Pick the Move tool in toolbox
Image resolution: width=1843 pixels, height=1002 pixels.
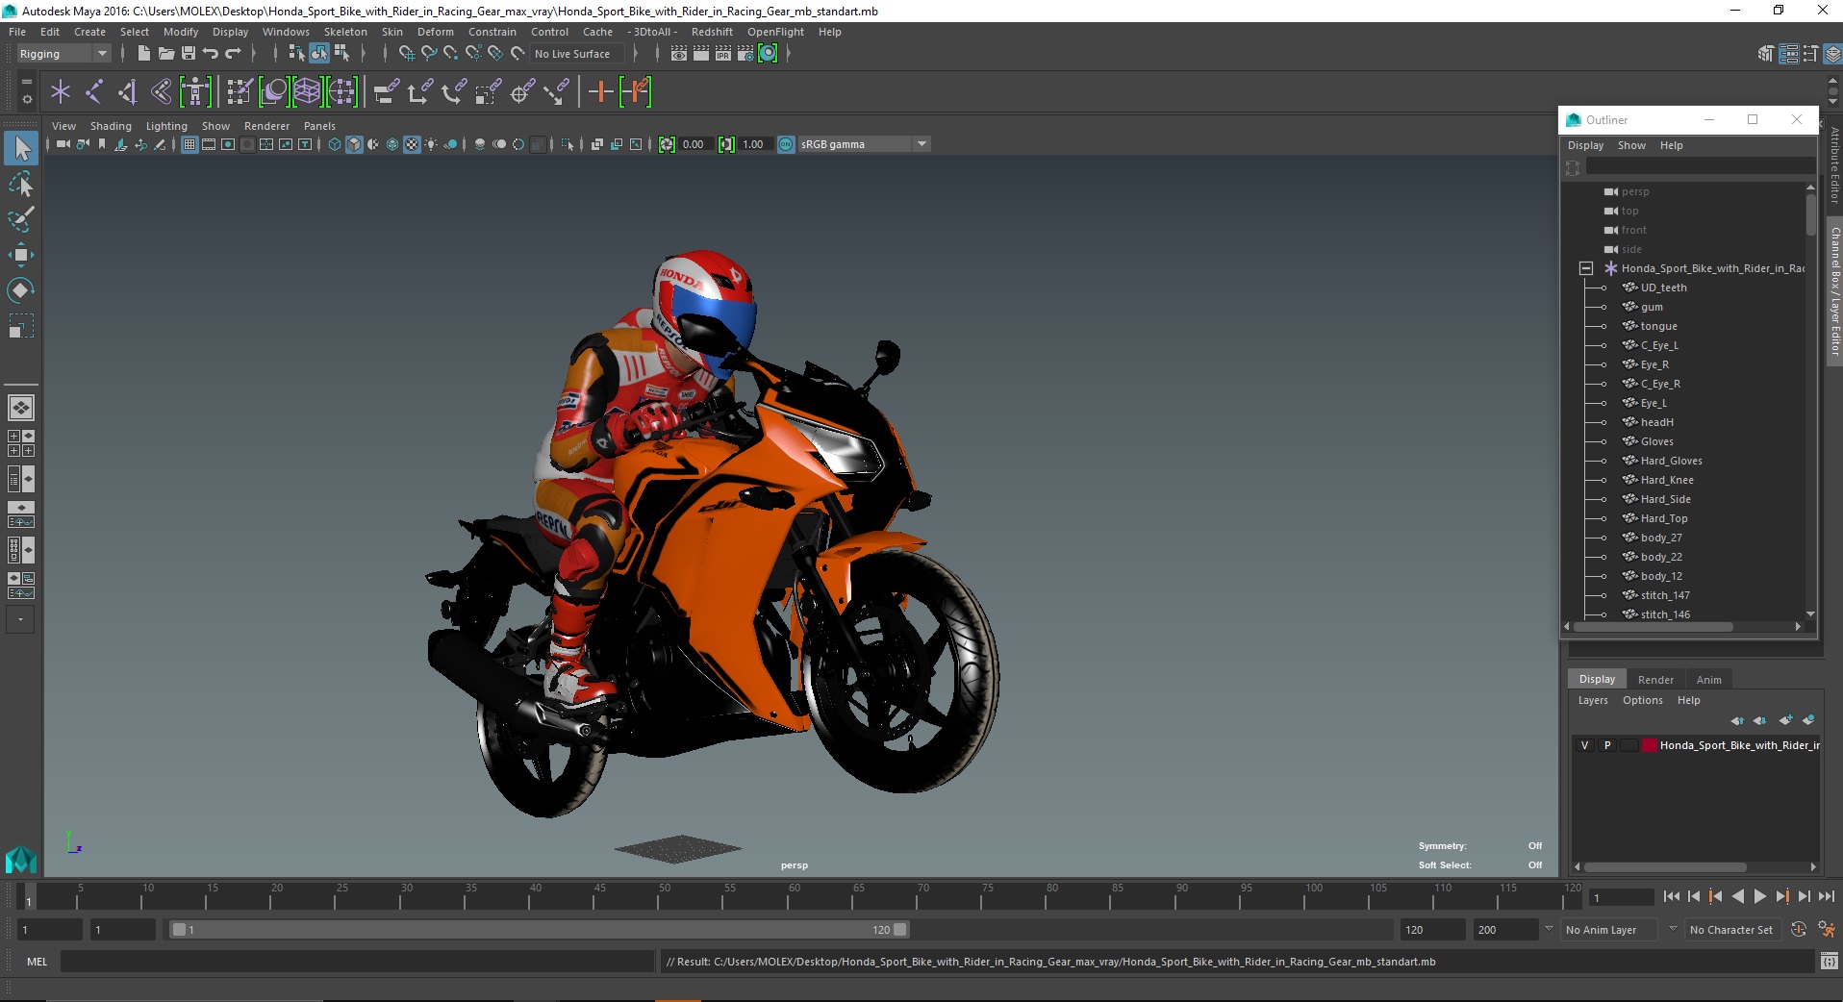[x=21, y=255]
